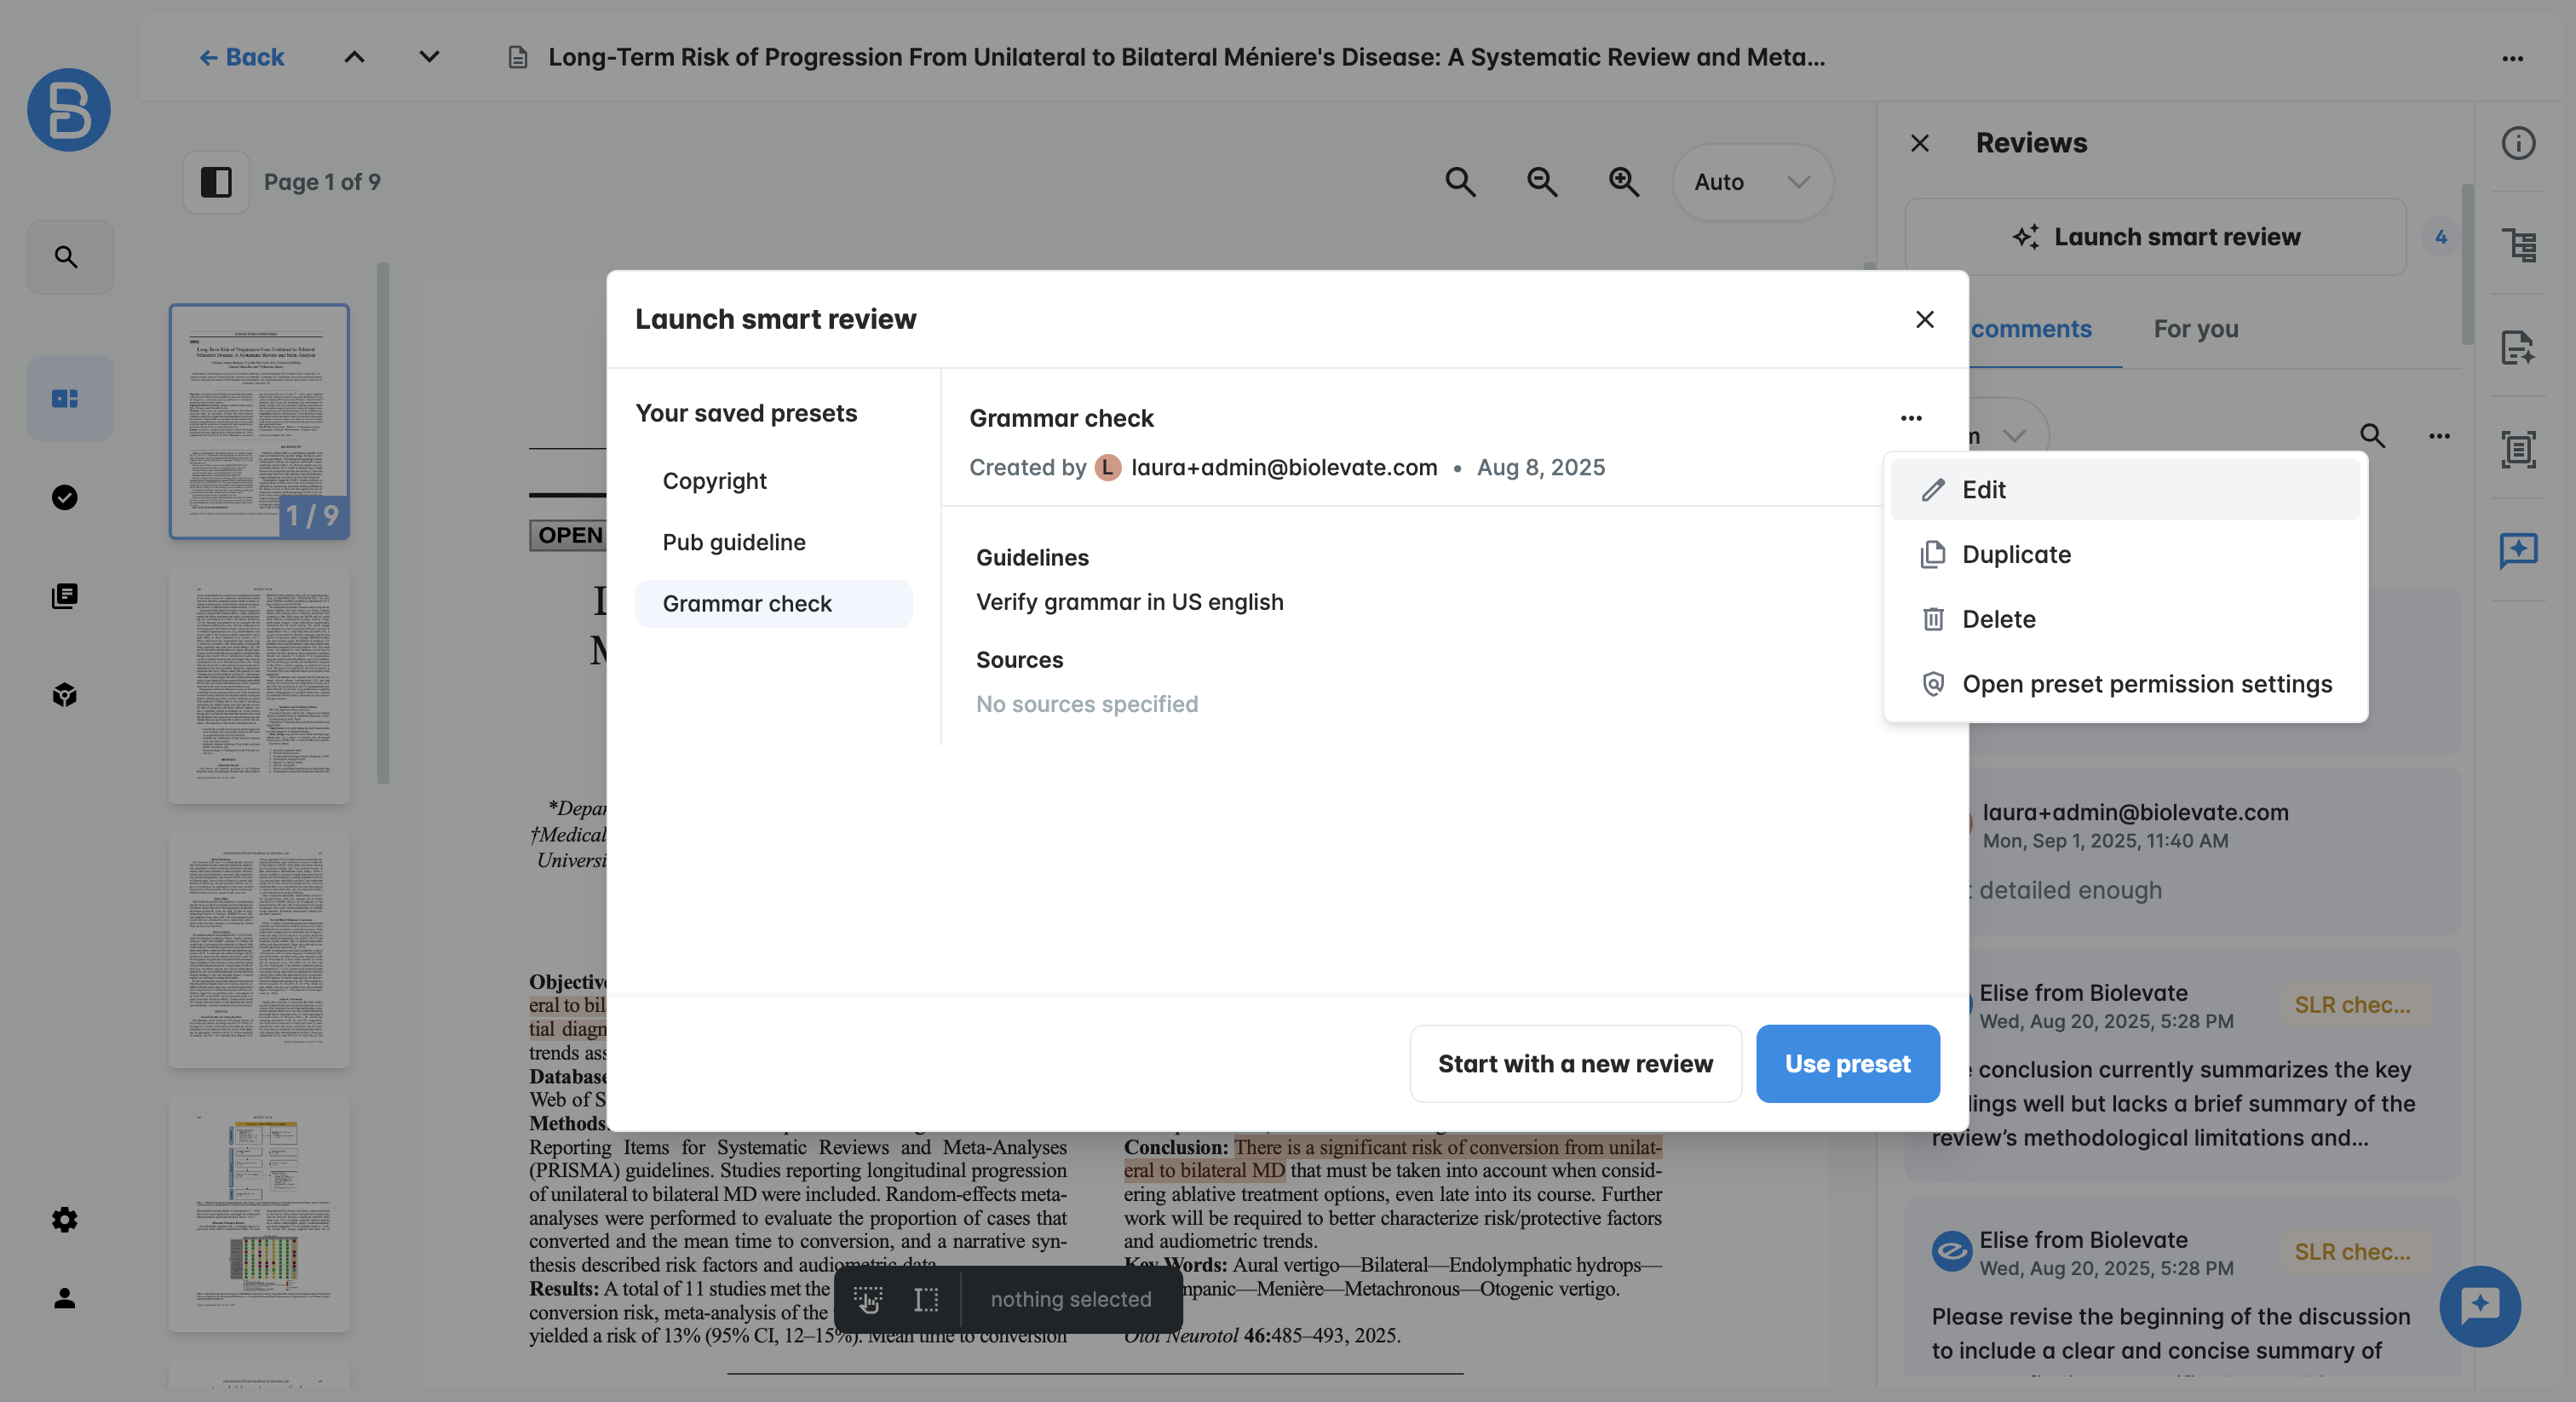Click the search icon in Reviews panel
2576x1402 pixels.
(2372, 436)
